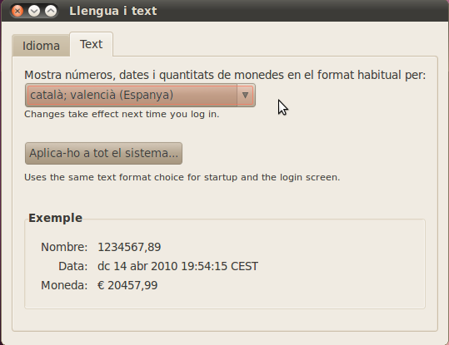Click the Llengua i text window title
This screenshot has height=345, width=449.
[x=113, y=11]
